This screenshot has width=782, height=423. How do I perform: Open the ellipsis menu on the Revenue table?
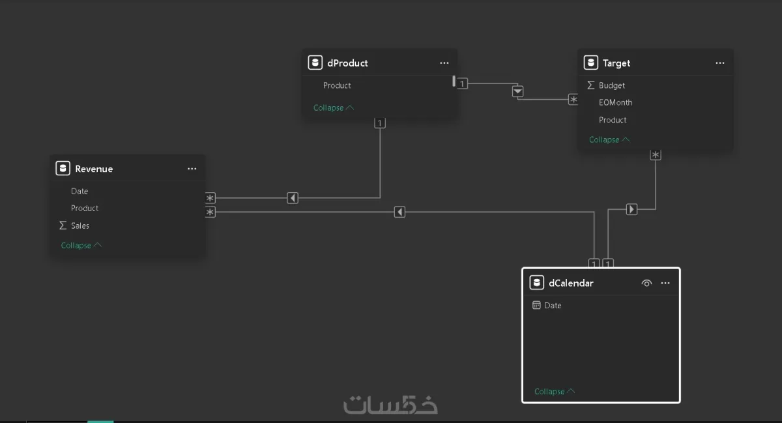192,168
